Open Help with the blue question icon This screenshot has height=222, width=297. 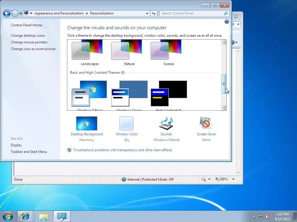pos(227,22)
